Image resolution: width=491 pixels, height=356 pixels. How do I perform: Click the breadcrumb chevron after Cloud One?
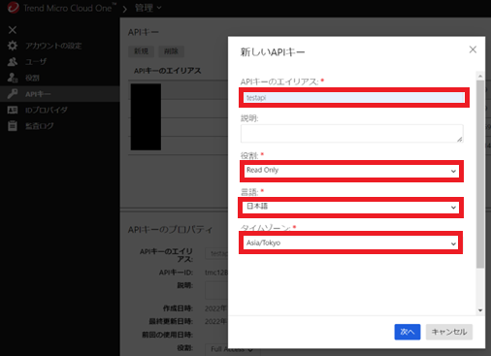(124, 9)
